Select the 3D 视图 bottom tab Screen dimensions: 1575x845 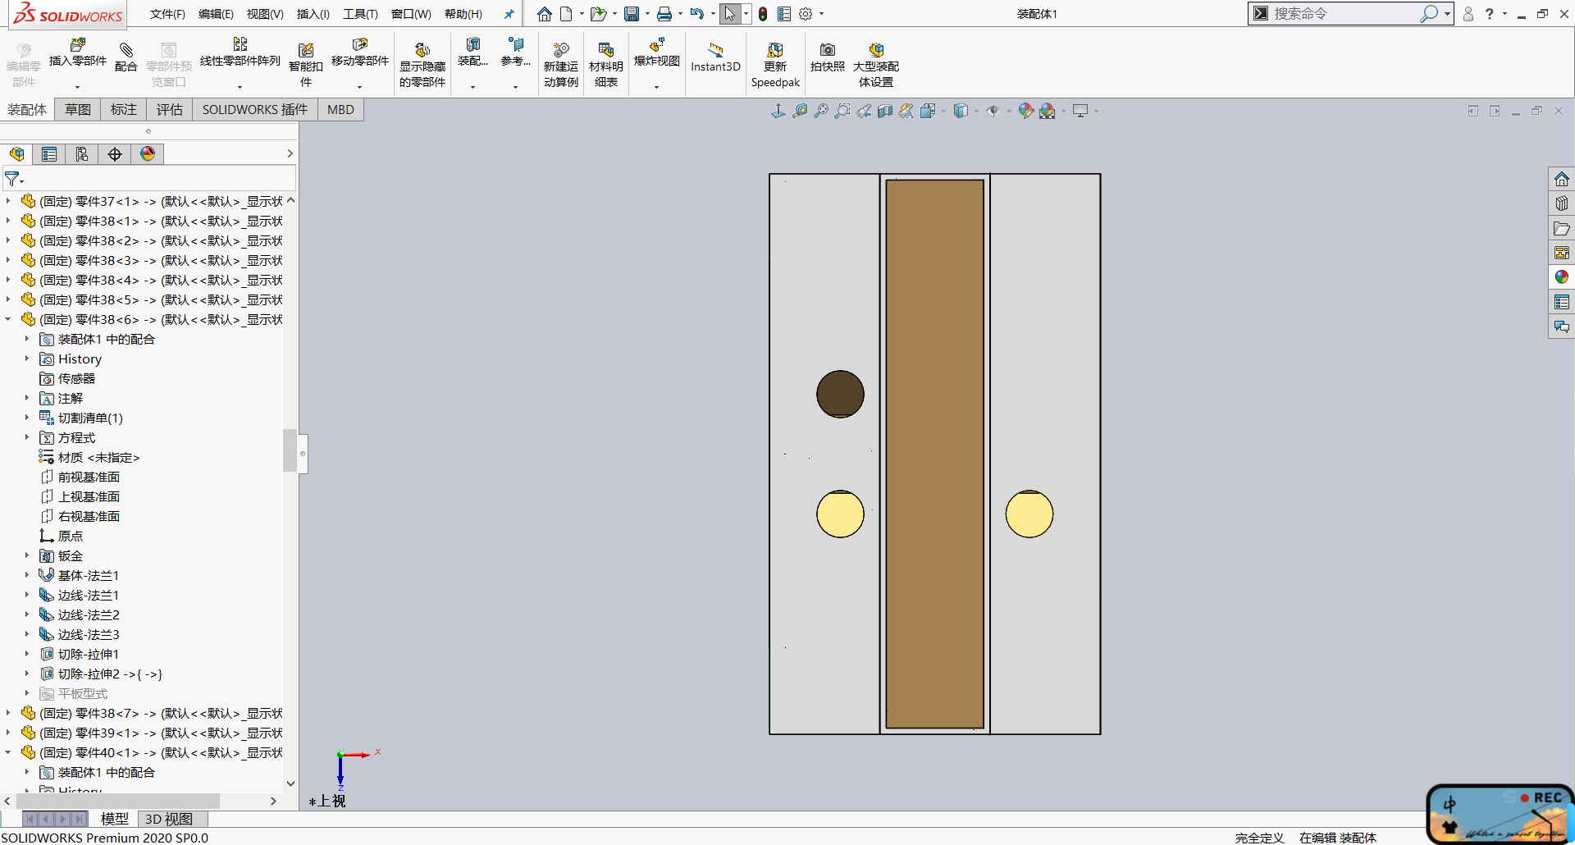click(x=169, y=819)
